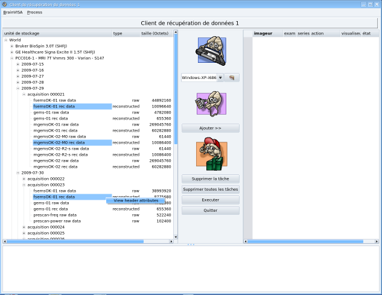This screenshot has height=295, width=382.
Task: Click the small icon button beside Windows-XP-i686
Action: pos(232,78)
